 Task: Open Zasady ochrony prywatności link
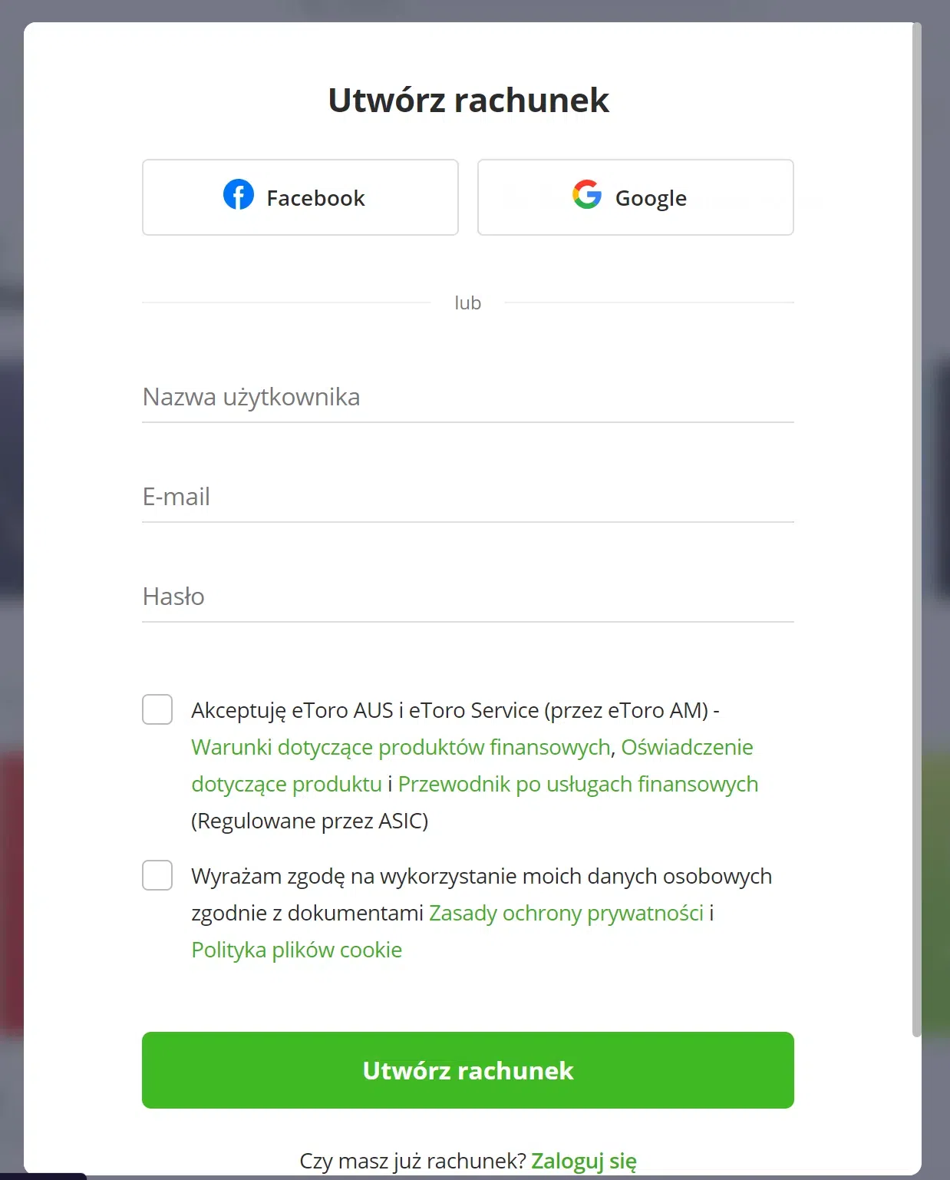pos(566,913)
